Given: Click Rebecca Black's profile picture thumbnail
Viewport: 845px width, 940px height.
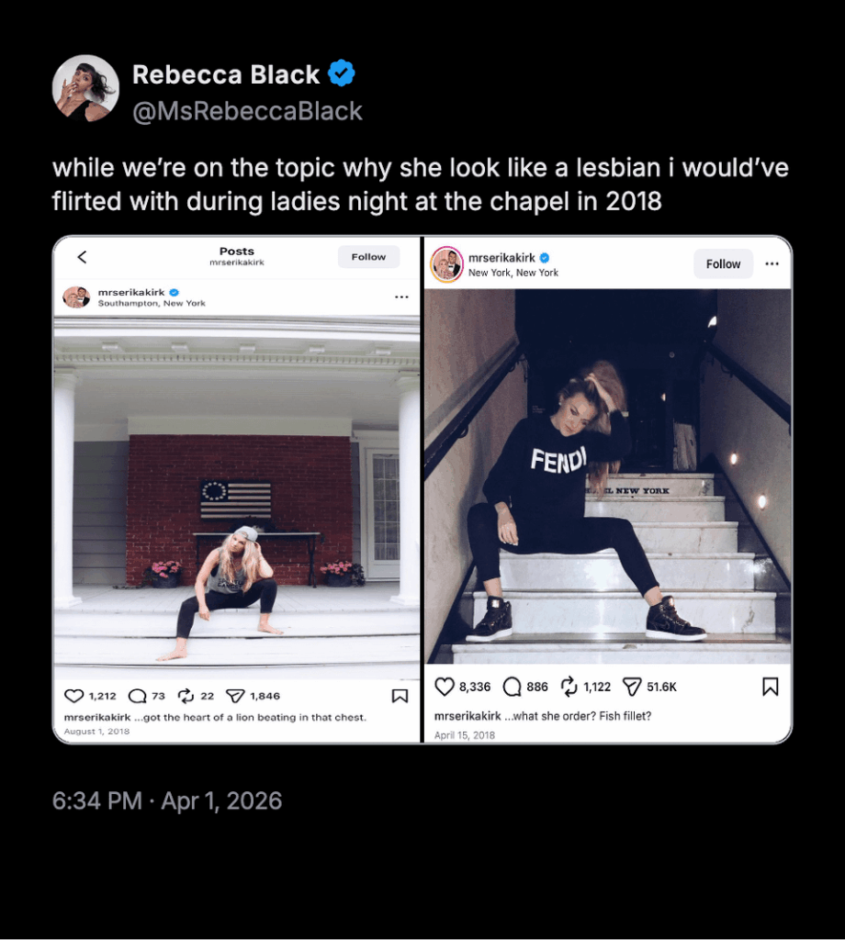Looking at the screenshot, I should [85, 87].
